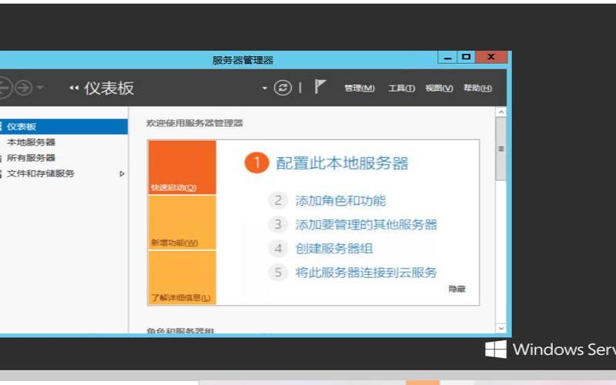Open the notifications flag icon
The width and height of the screenshot is (616, 385).
[x=320, y=86]
